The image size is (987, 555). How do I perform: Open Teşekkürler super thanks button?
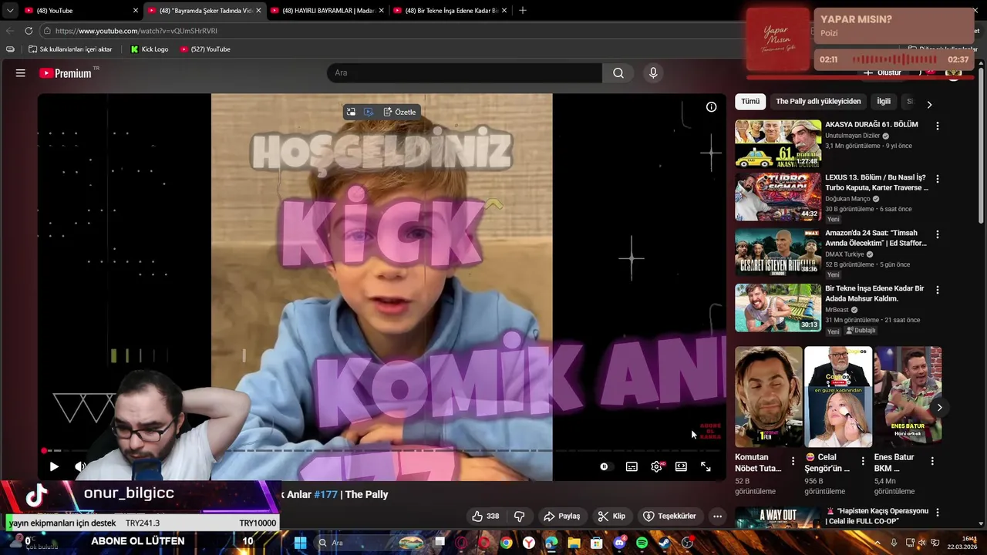pos(670,516)
